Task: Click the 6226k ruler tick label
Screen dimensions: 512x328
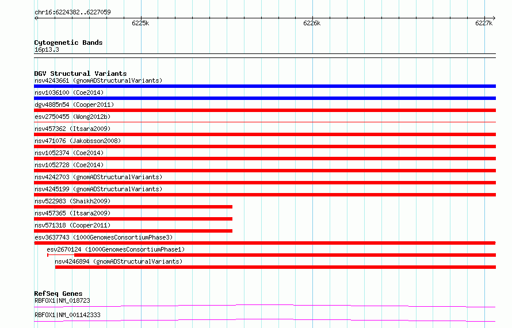Action: coord(312,23)
